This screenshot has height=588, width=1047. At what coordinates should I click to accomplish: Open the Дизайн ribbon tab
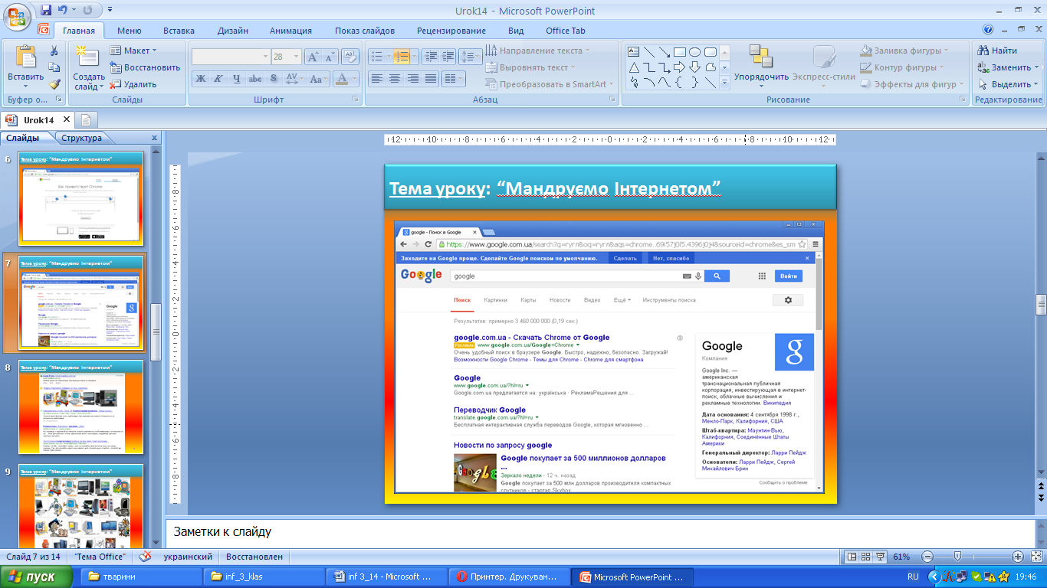[x=232, y=31]
